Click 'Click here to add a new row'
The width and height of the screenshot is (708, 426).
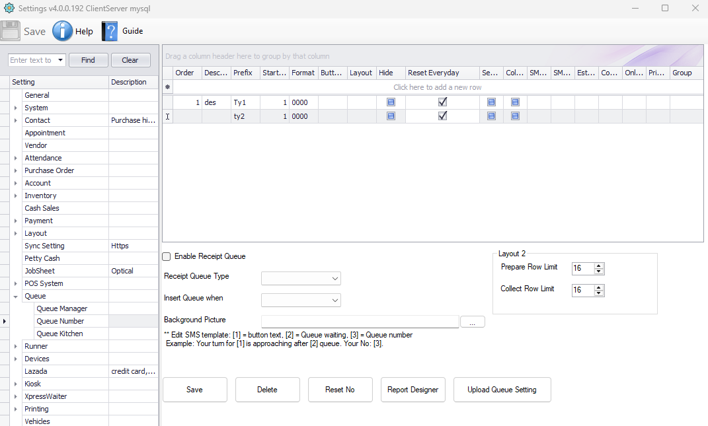pos(437,87)
